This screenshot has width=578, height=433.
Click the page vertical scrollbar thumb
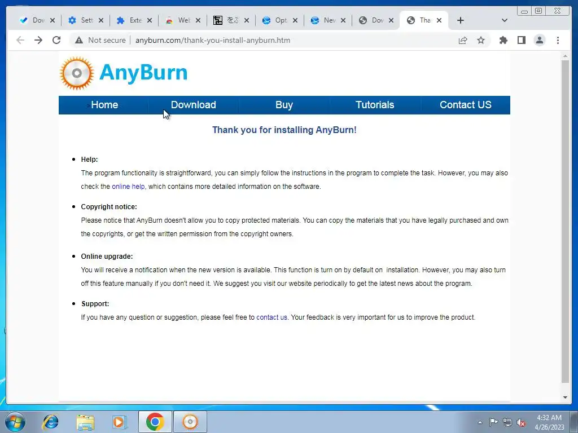[x=565, y=221]
